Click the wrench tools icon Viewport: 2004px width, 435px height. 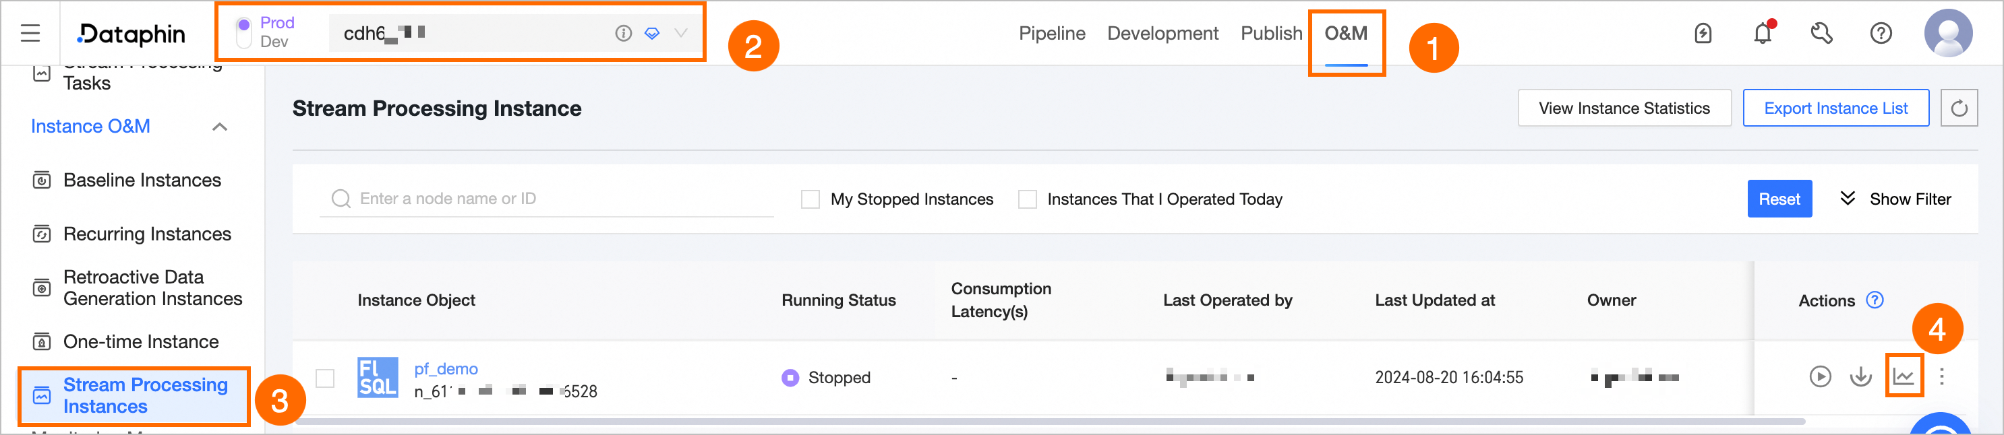click(x=1821, y=34)
